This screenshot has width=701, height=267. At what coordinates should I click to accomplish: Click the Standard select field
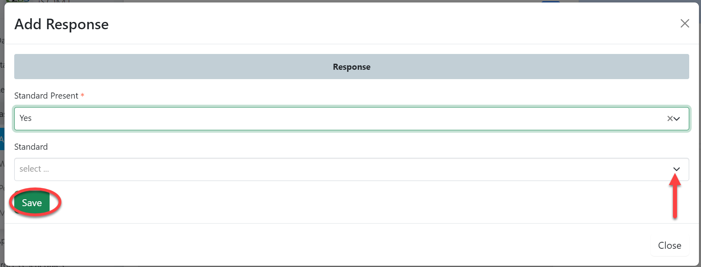click(325, 169)
